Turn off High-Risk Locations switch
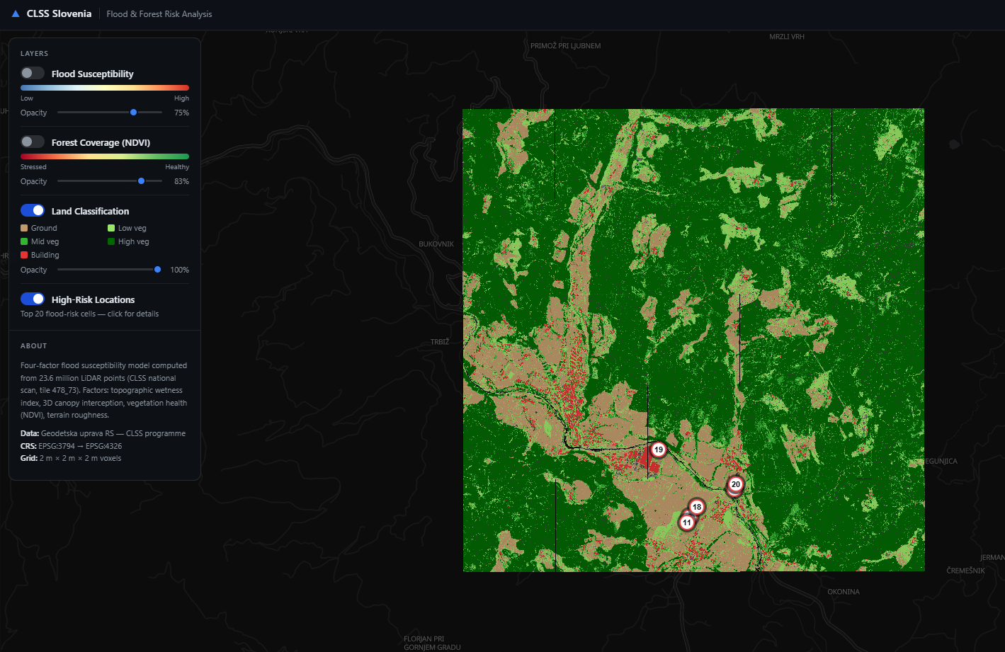 click(33, 299)
